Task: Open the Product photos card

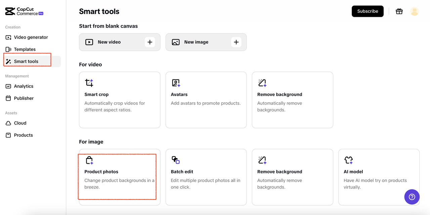Action: 119,177
